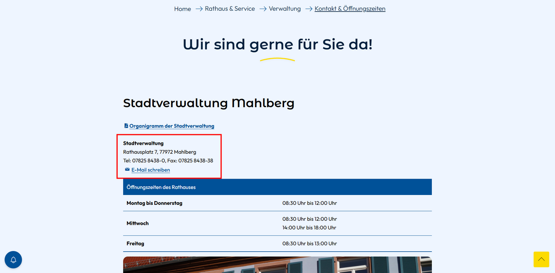Open Rathaus & Service breadcrumb item
This screenshot has height=273, width=555.
pos(230,9)
